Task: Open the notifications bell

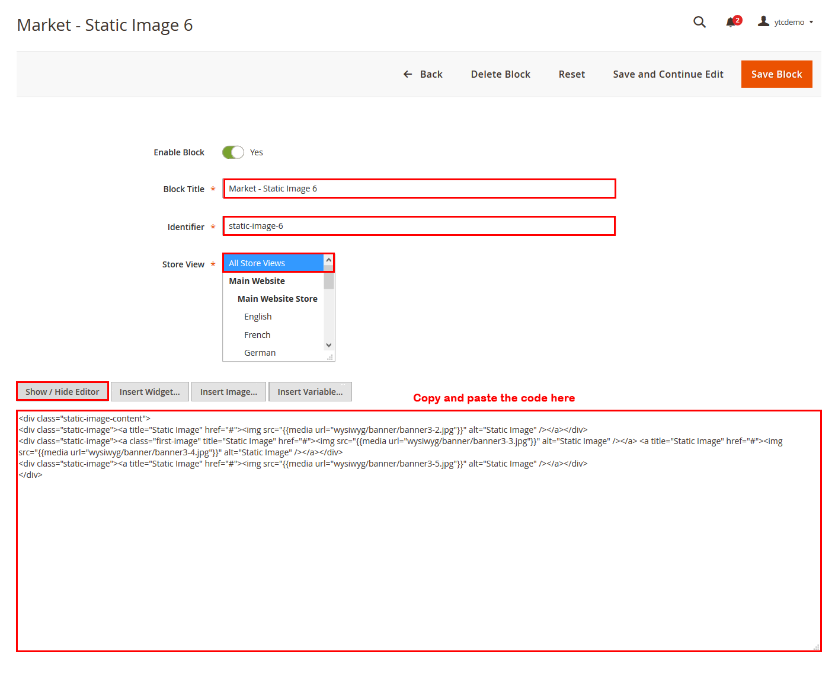Action: 731,22
